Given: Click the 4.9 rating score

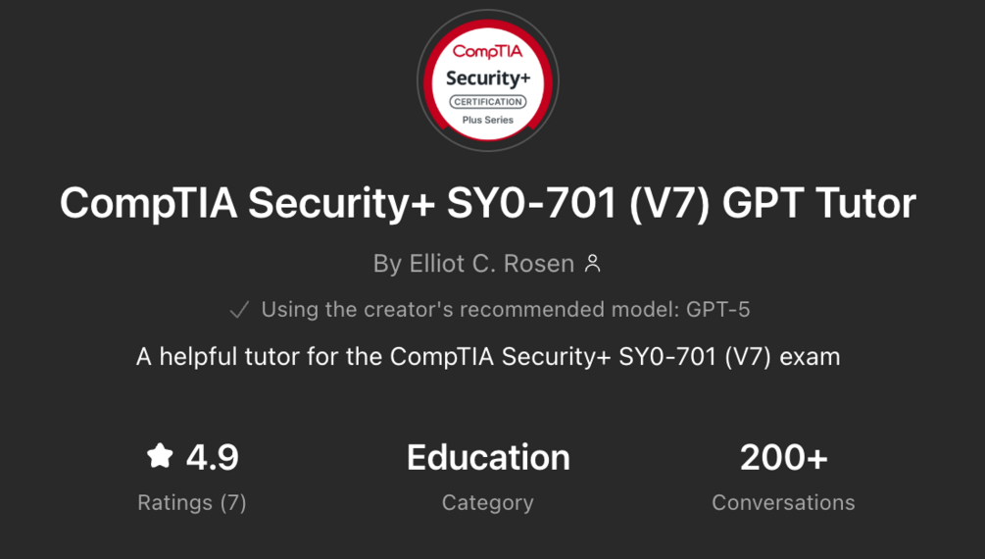Looking at the screenshot, I should coord(212,457).
